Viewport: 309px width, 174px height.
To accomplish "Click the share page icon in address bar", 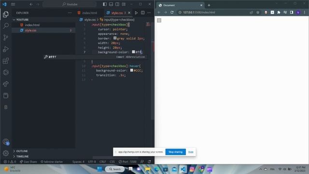I will (x=251, y=13).
